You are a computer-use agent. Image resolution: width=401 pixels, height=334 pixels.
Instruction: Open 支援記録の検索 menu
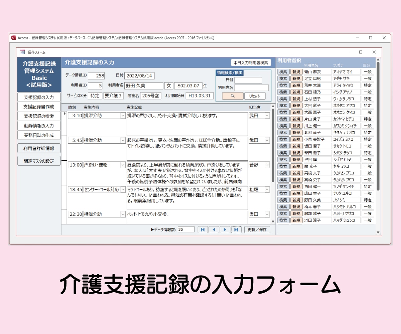39,116
